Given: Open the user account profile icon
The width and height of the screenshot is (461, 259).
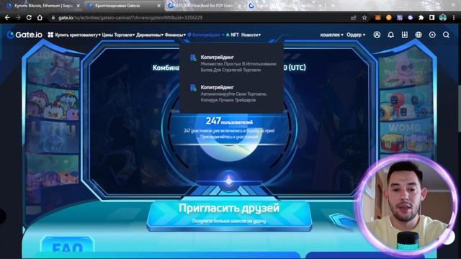Looking at the screenshot, I should [377, 35].
